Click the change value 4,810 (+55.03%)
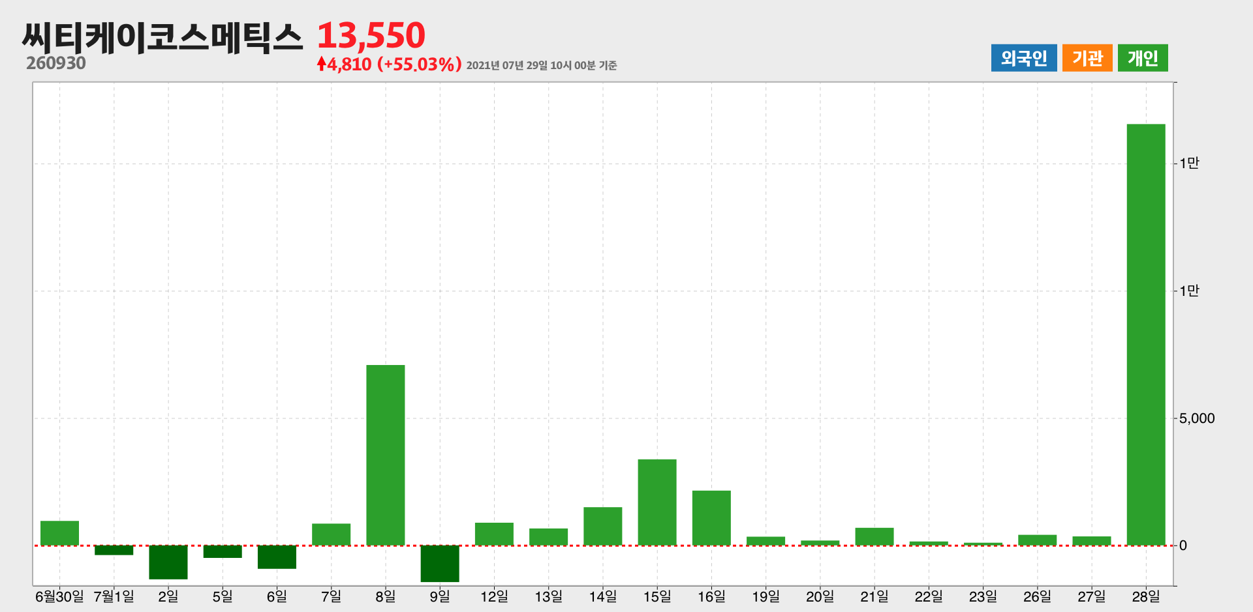The image size is (1253, 612). point(390,64)
